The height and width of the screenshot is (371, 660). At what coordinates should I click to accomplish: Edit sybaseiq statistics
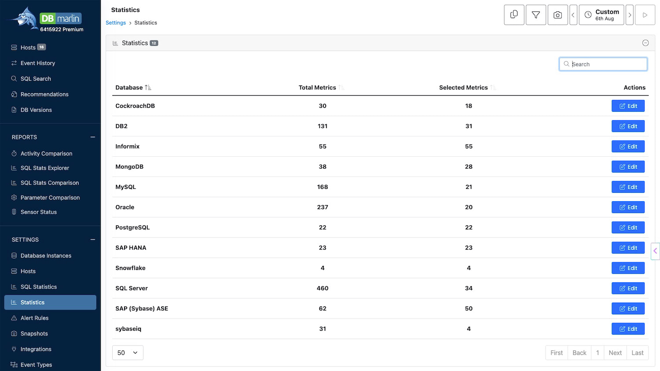(628, 329)
